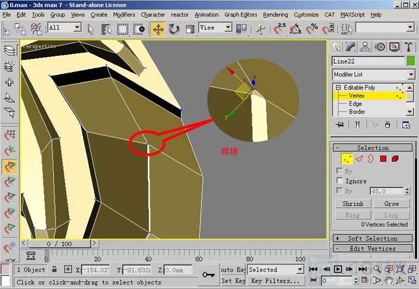Toggle the 'By' vertex checkbox
Viewport: 419px width, 289px height.
pos(339,171)
